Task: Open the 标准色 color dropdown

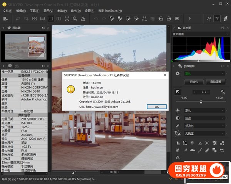Action: 204,125
